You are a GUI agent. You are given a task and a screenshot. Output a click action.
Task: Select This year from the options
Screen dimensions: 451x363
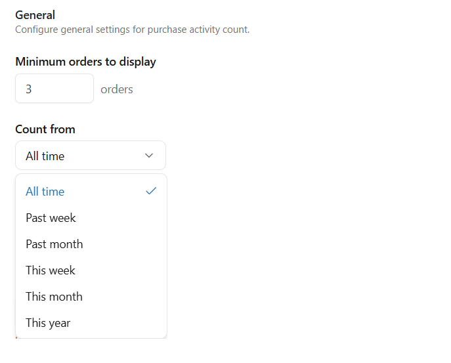tap(48, 323)
